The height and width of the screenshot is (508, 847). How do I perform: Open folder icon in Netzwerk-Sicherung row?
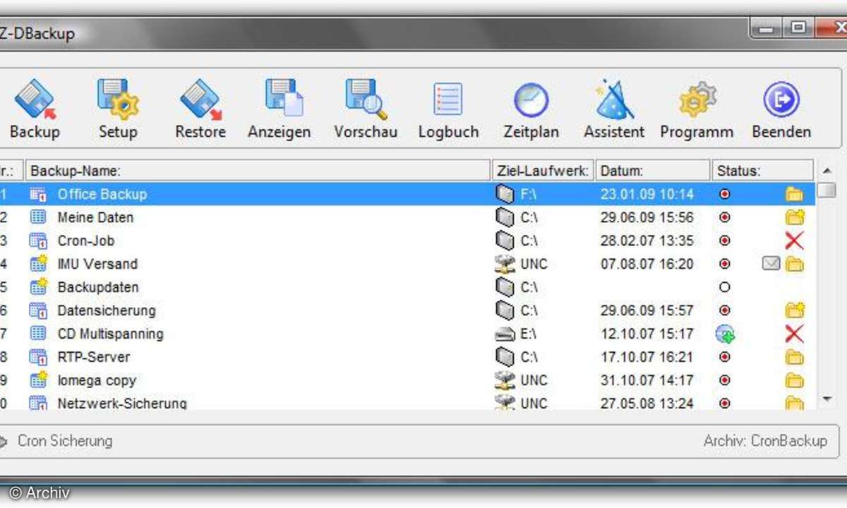[x=795, y=404]
